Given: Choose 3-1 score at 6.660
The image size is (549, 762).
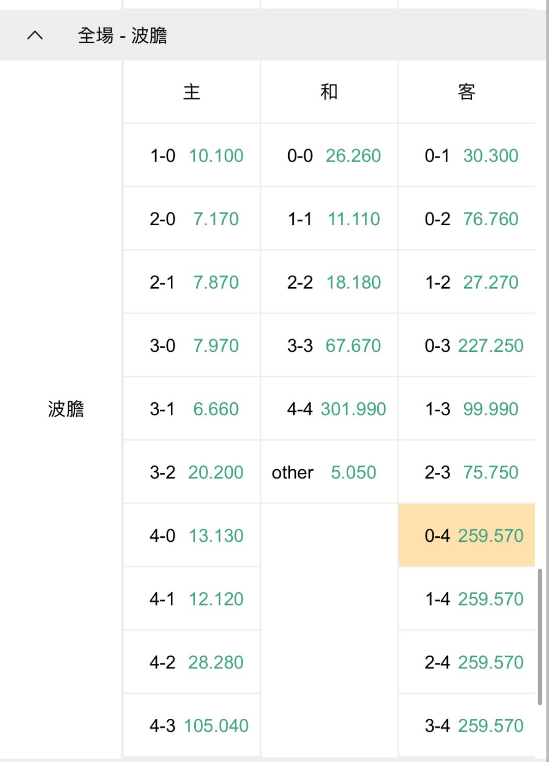Looking at the screenshot, I should click(192, 409).
